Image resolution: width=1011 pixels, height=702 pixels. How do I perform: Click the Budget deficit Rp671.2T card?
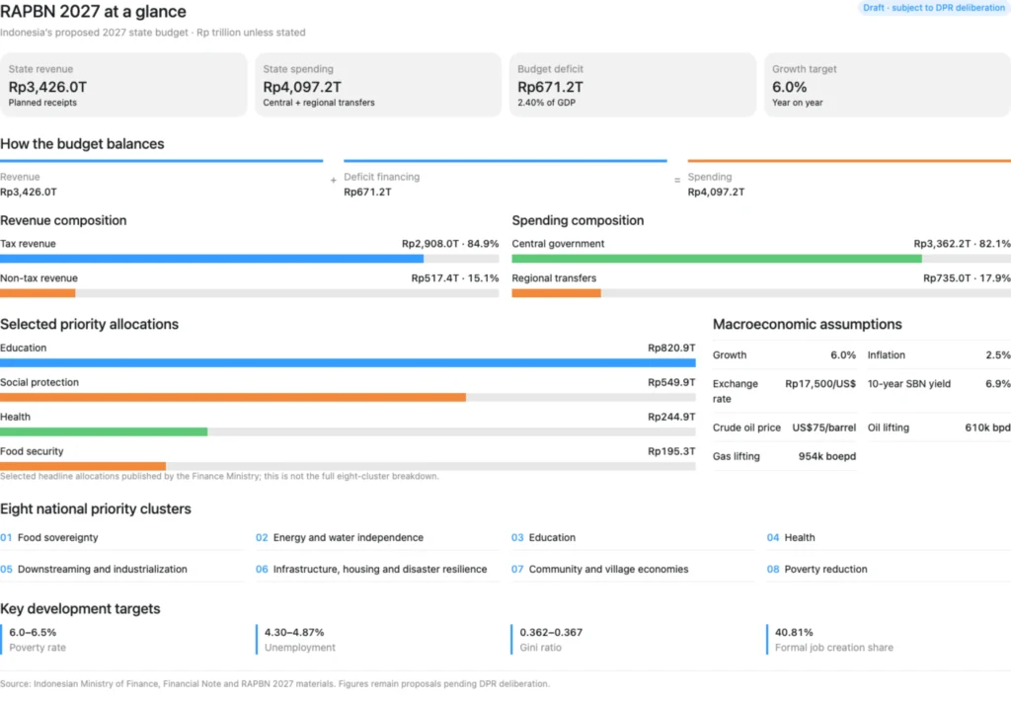(633, 85)
